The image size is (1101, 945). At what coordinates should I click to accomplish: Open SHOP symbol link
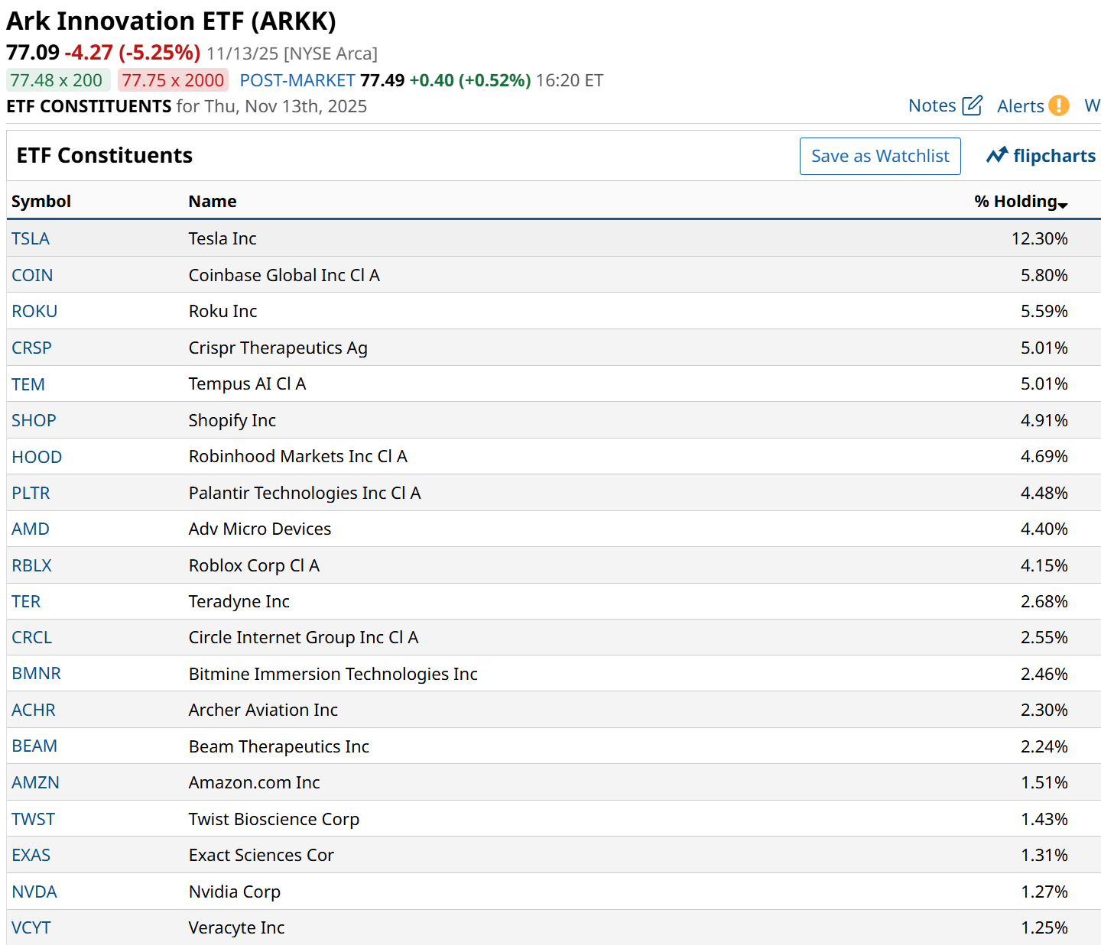click(x=34, y=420)
